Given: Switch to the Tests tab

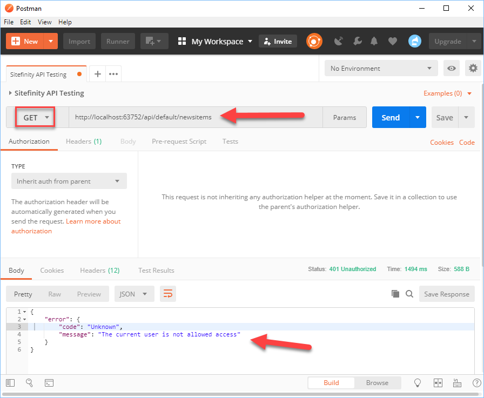Looking at the screenshot, I should (x=230, y=141).
